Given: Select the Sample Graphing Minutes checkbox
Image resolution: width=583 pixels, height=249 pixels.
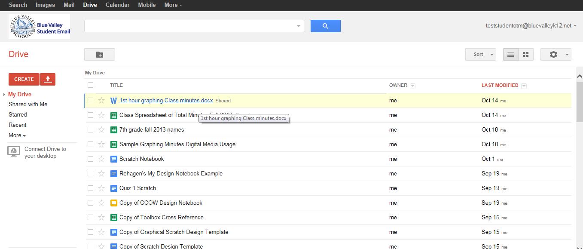Looking at the screenshot, I should pyautogui.click(x=90, y=144).
